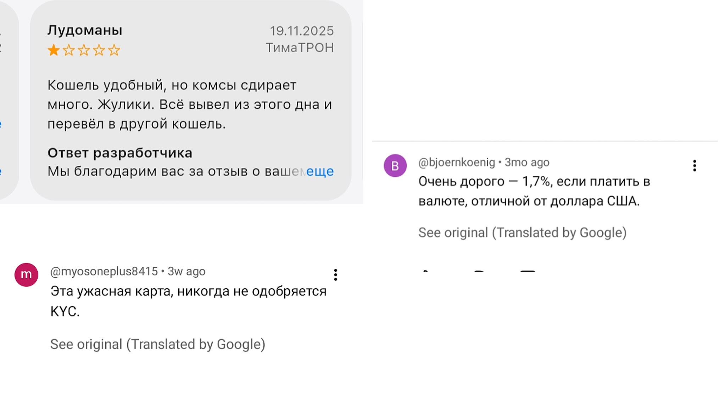The image size is (726, 408).
Task: Click the "3mo ago" comment timestamp
Action: point(527,162)
